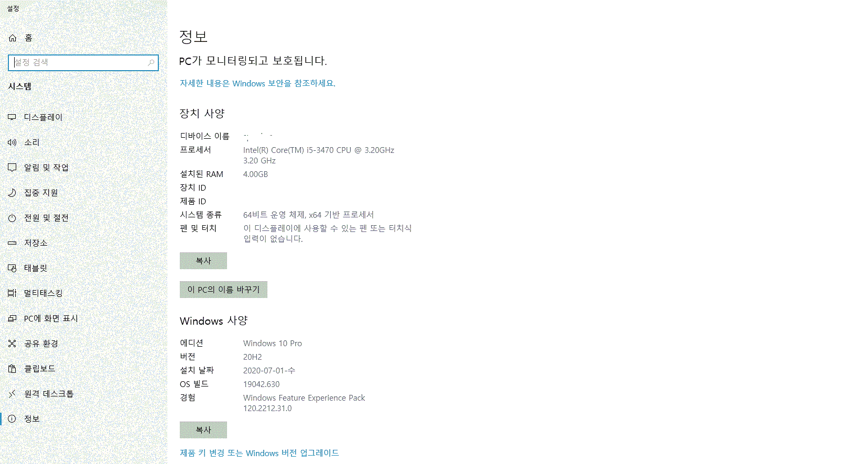
Task: Click the Shared experiences icon
Action: coord(12,344)
